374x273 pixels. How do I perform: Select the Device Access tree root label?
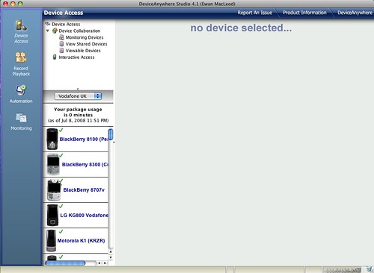coord(66,24)
